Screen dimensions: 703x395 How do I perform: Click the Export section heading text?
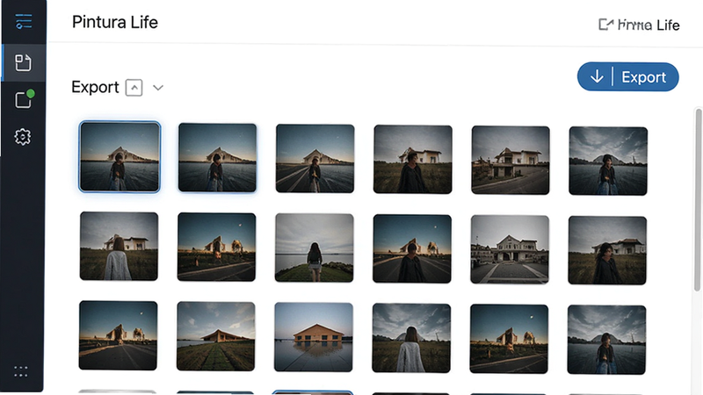[x=95, y=87]
